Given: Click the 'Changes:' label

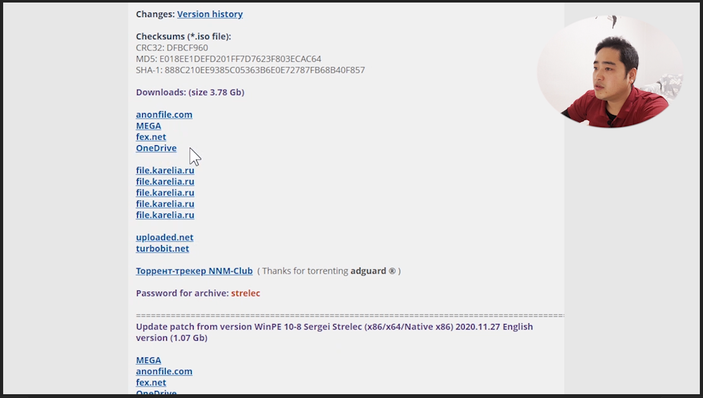Looking at the screenshot, I should 155,14.
